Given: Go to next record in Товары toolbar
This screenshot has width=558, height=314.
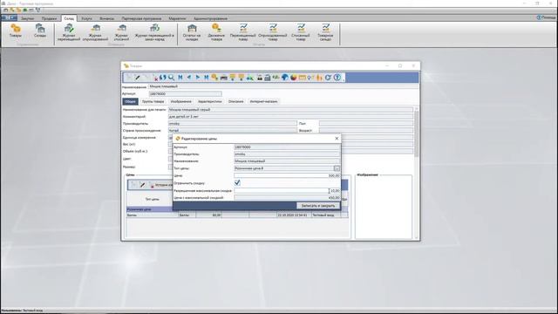Looking at the screenshot, I should pyautogui.click(x=198, y=78).
